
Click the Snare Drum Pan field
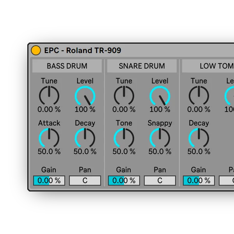pos(160,181)
